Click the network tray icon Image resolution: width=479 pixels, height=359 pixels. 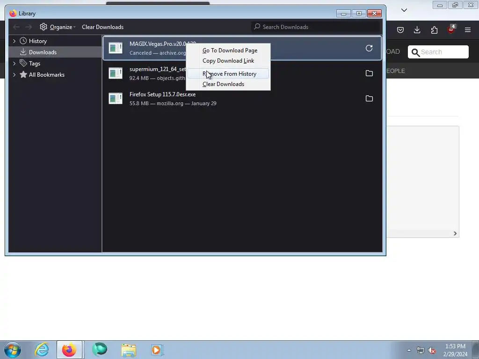click(x=421, y=351)
